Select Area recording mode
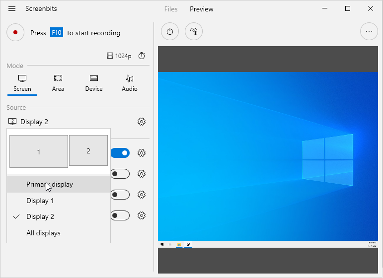 [x=58, y=84]
